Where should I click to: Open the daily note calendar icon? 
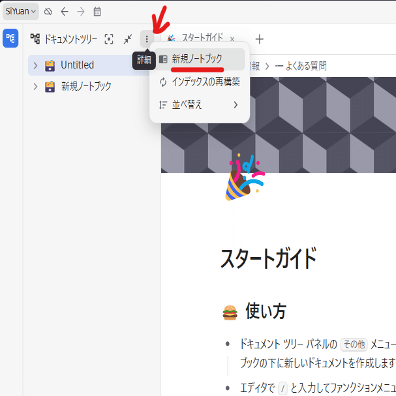coord(97,11)
